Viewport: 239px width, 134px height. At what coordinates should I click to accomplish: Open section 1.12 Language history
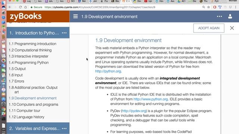pyautogui.click(x=27, y=117)
